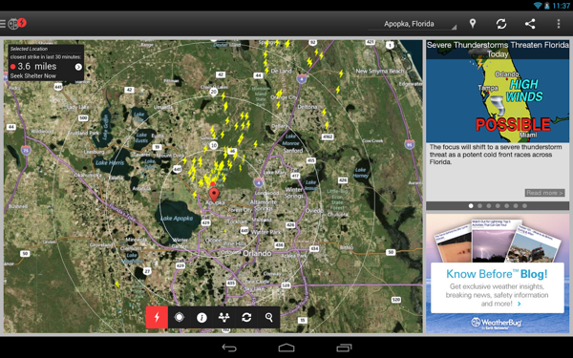Tap the magnifier search icon on map
The height and width of the screenshot is (358, 573).
pyautogui.click(x=269, y=317)
